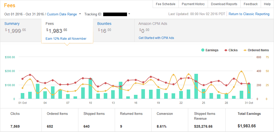Open the Fee Schedule tab
The image size is (274, 132).
[x=165, y=4]
